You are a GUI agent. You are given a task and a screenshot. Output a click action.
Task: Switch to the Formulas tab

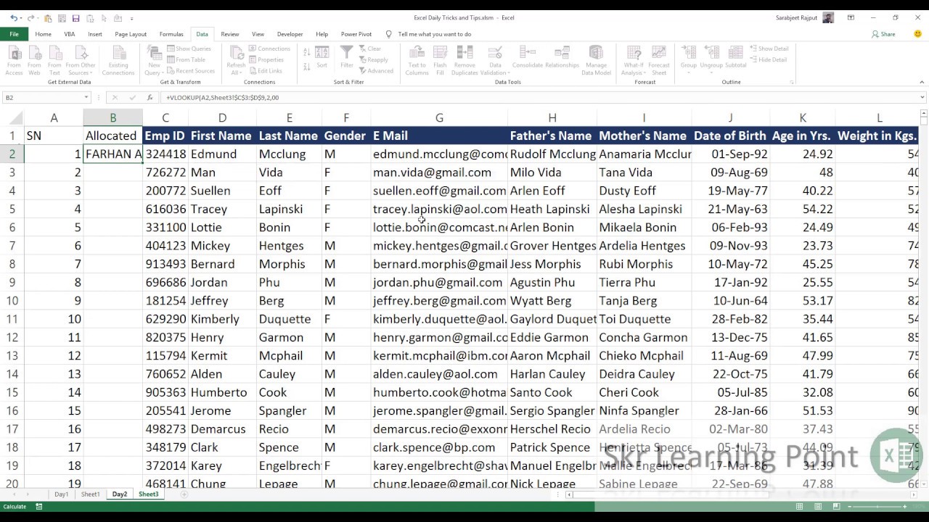click(x=171, y=34)
